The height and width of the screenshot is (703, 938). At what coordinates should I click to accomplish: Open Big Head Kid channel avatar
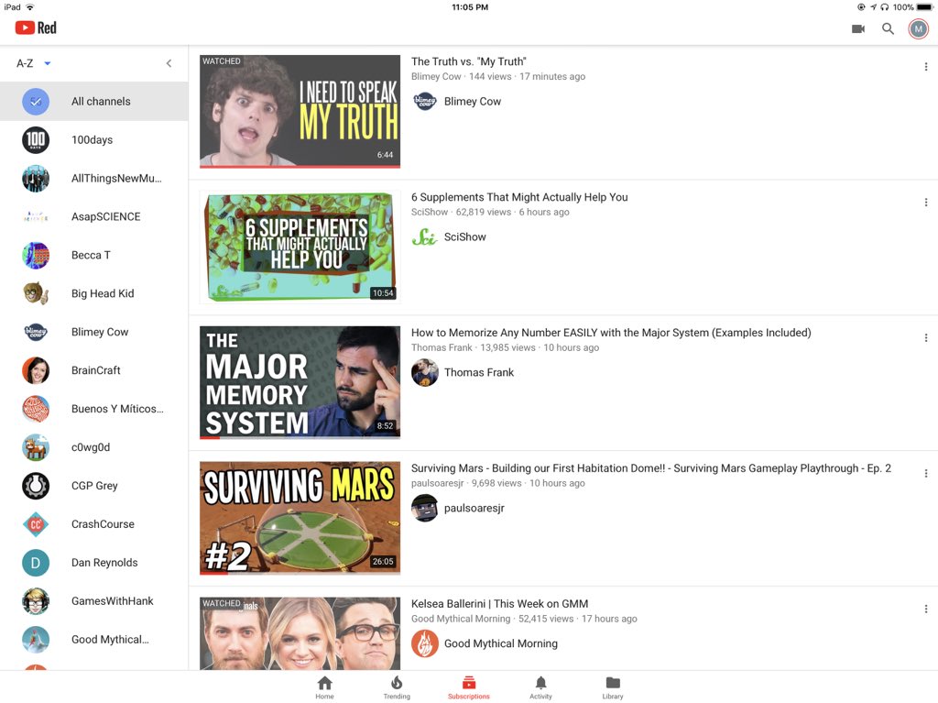[x=36, y=293]
